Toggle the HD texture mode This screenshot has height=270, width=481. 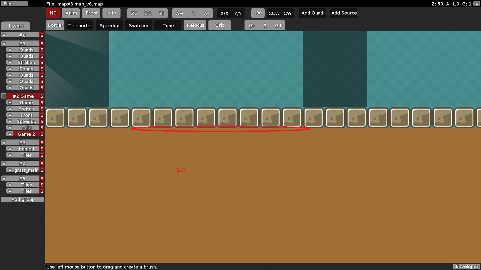click(x=53, y=13)
